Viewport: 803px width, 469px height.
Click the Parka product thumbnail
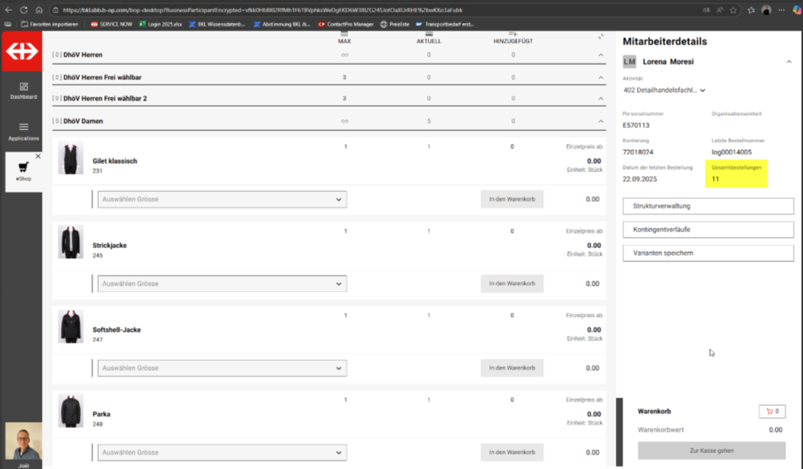(71, 411)
